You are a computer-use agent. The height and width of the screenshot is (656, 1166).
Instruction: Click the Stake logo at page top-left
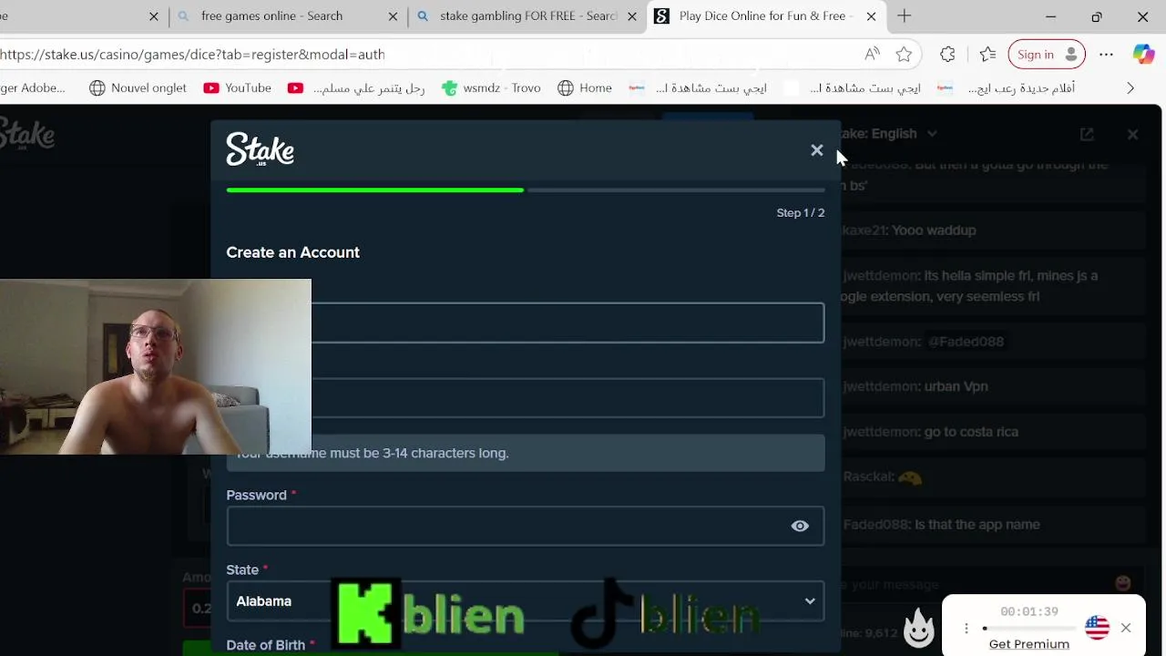[27, 135]
